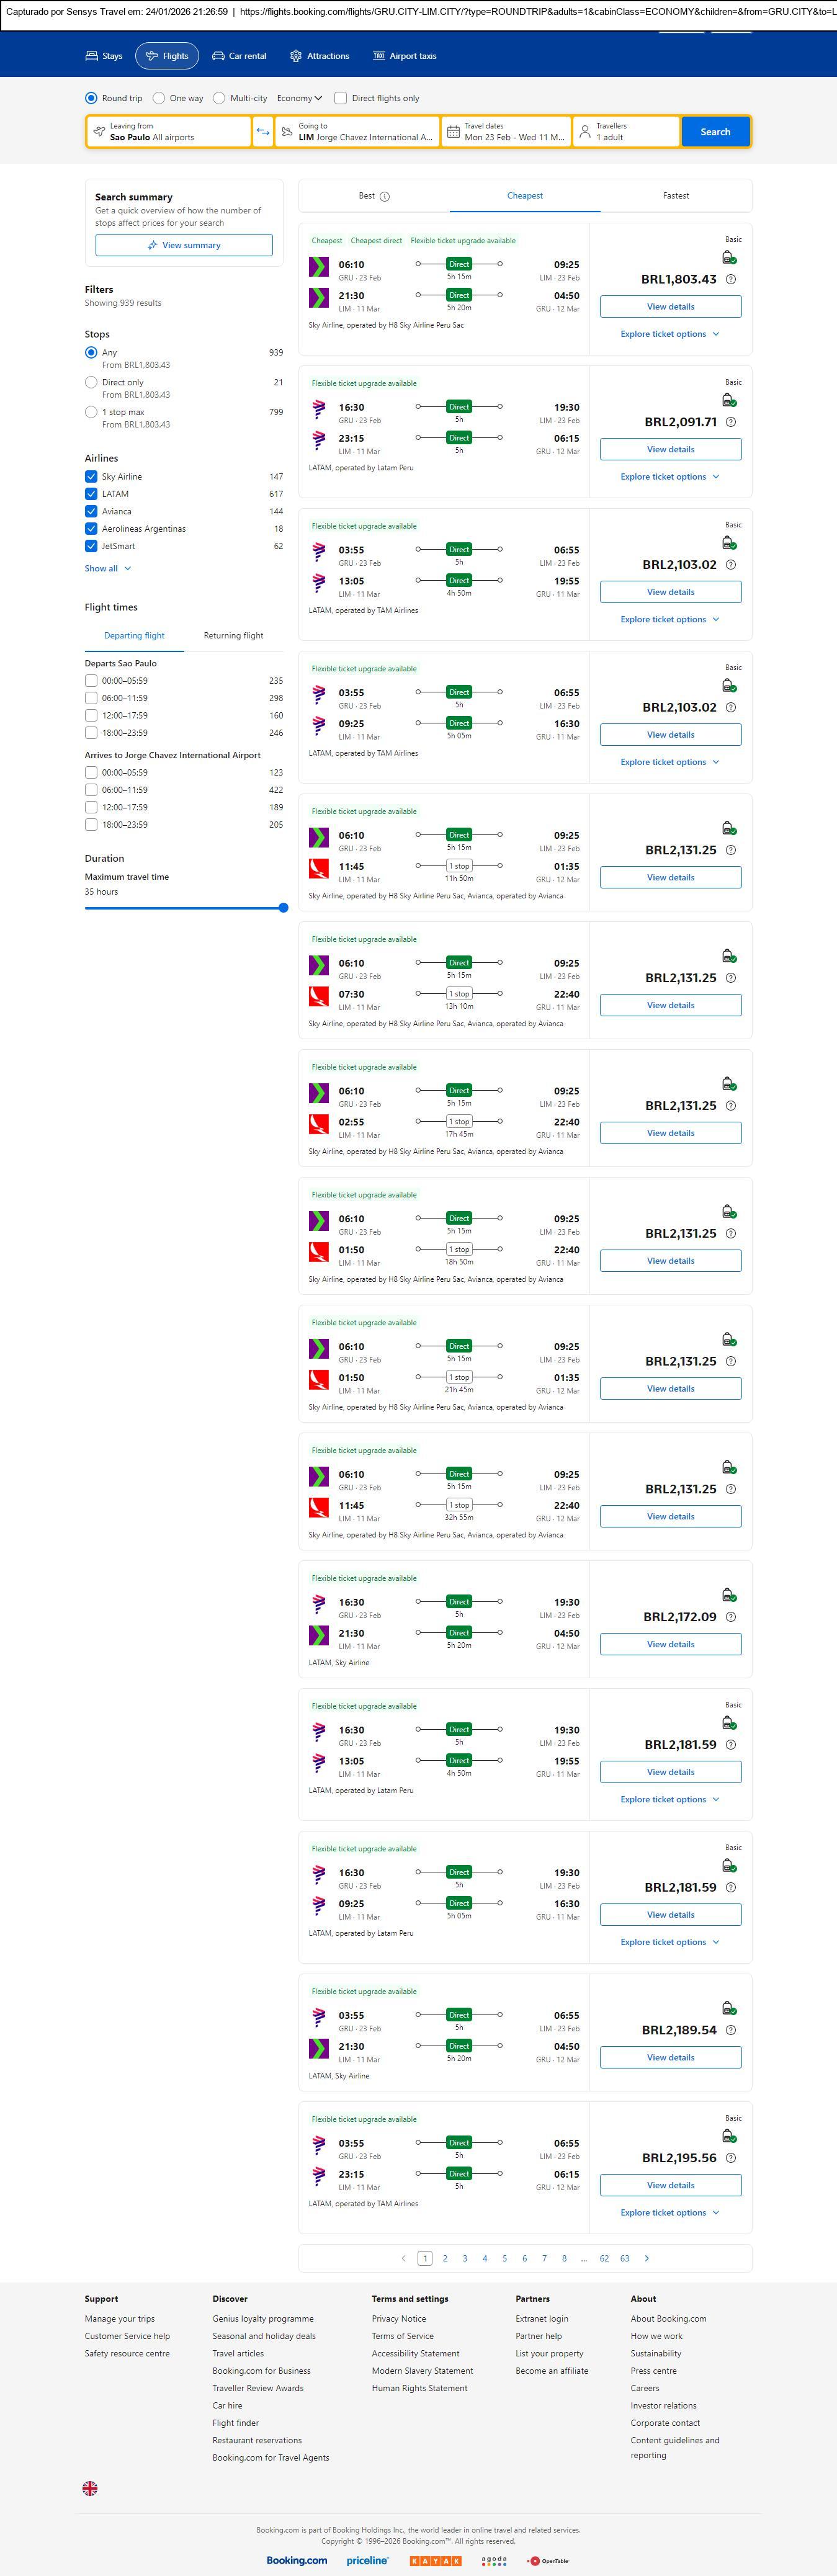Click the Maximum travel time slider handle
Viewport: 837px width, 2576px height.
[x=283, y=908]
